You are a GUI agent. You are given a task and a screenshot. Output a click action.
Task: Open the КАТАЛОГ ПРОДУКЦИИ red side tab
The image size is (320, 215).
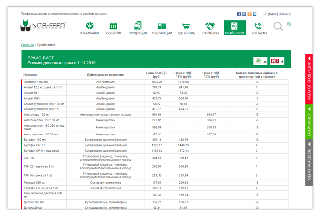point(309,79)
